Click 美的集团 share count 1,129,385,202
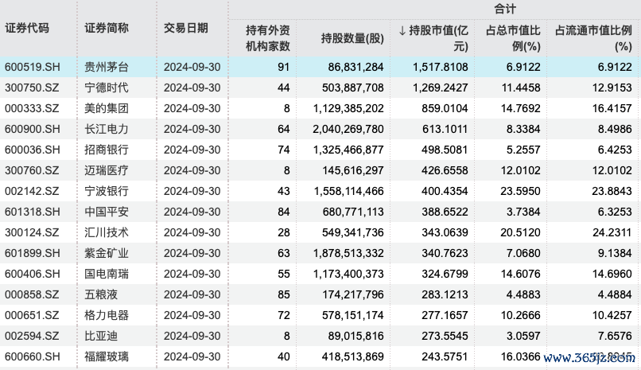Viewport: 641px width, 370px height. [x=348, y=108]
